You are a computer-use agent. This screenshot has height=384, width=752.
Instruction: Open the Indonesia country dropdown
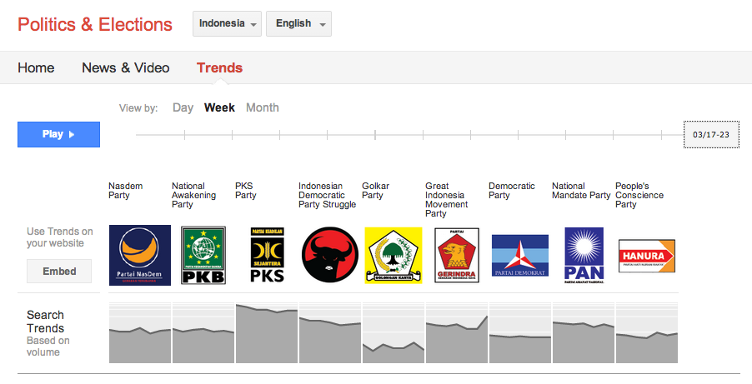pos(228,23)
